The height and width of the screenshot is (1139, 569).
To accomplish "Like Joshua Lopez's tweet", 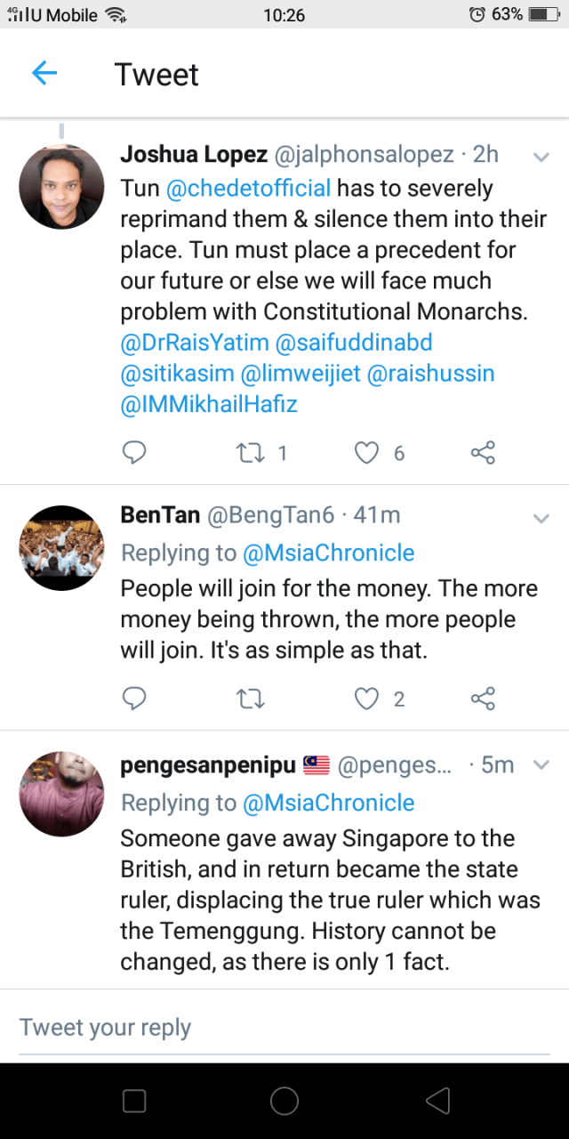I will (366, 453).
